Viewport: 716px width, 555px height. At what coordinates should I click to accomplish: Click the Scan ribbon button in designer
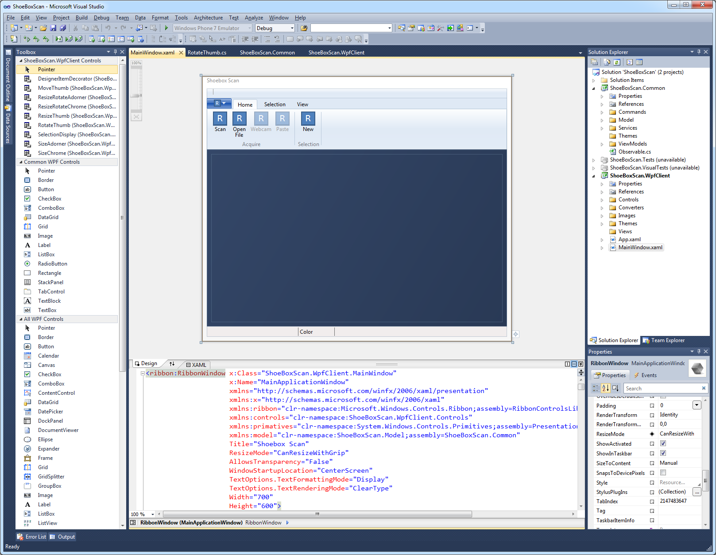point(220,122)
